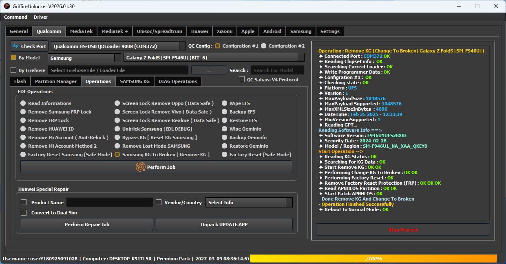The image size is (506, 264).
Task: Click the Search For Model field
Action: click(277, 70)
